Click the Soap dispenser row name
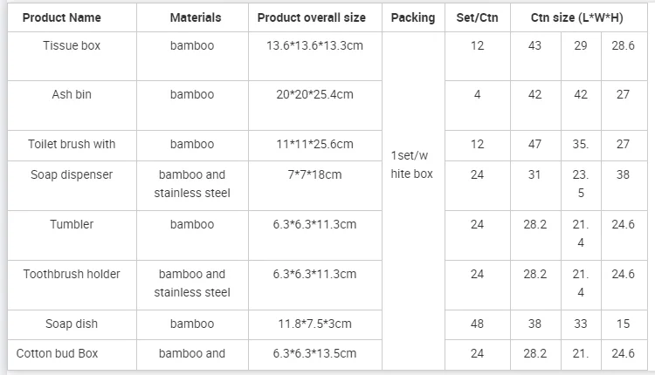The height and width of the screenshot is (375, 655). point(72,174)
